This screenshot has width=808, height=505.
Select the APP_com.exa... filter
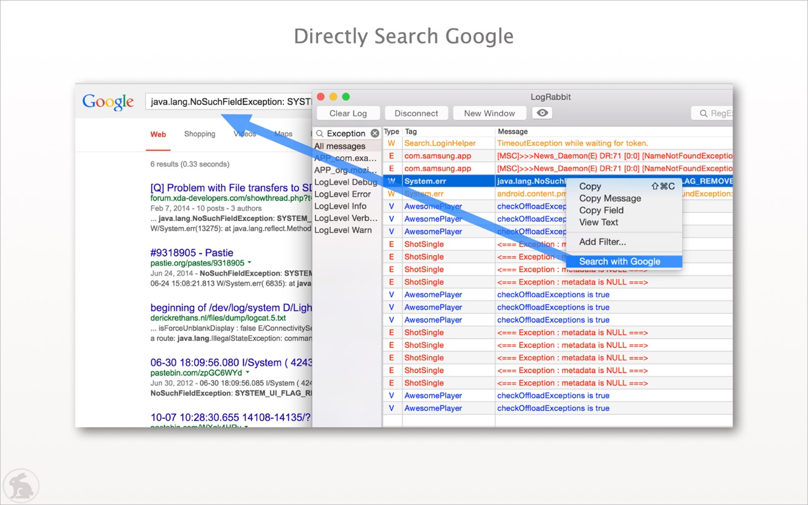347,158
